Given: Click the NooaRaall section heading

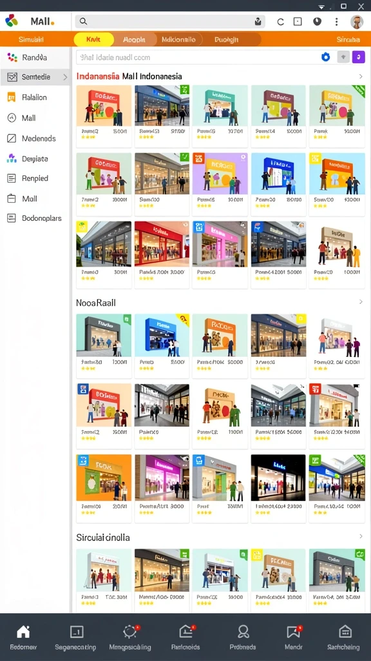Looking at the screenshot, I should click(96, 303).
